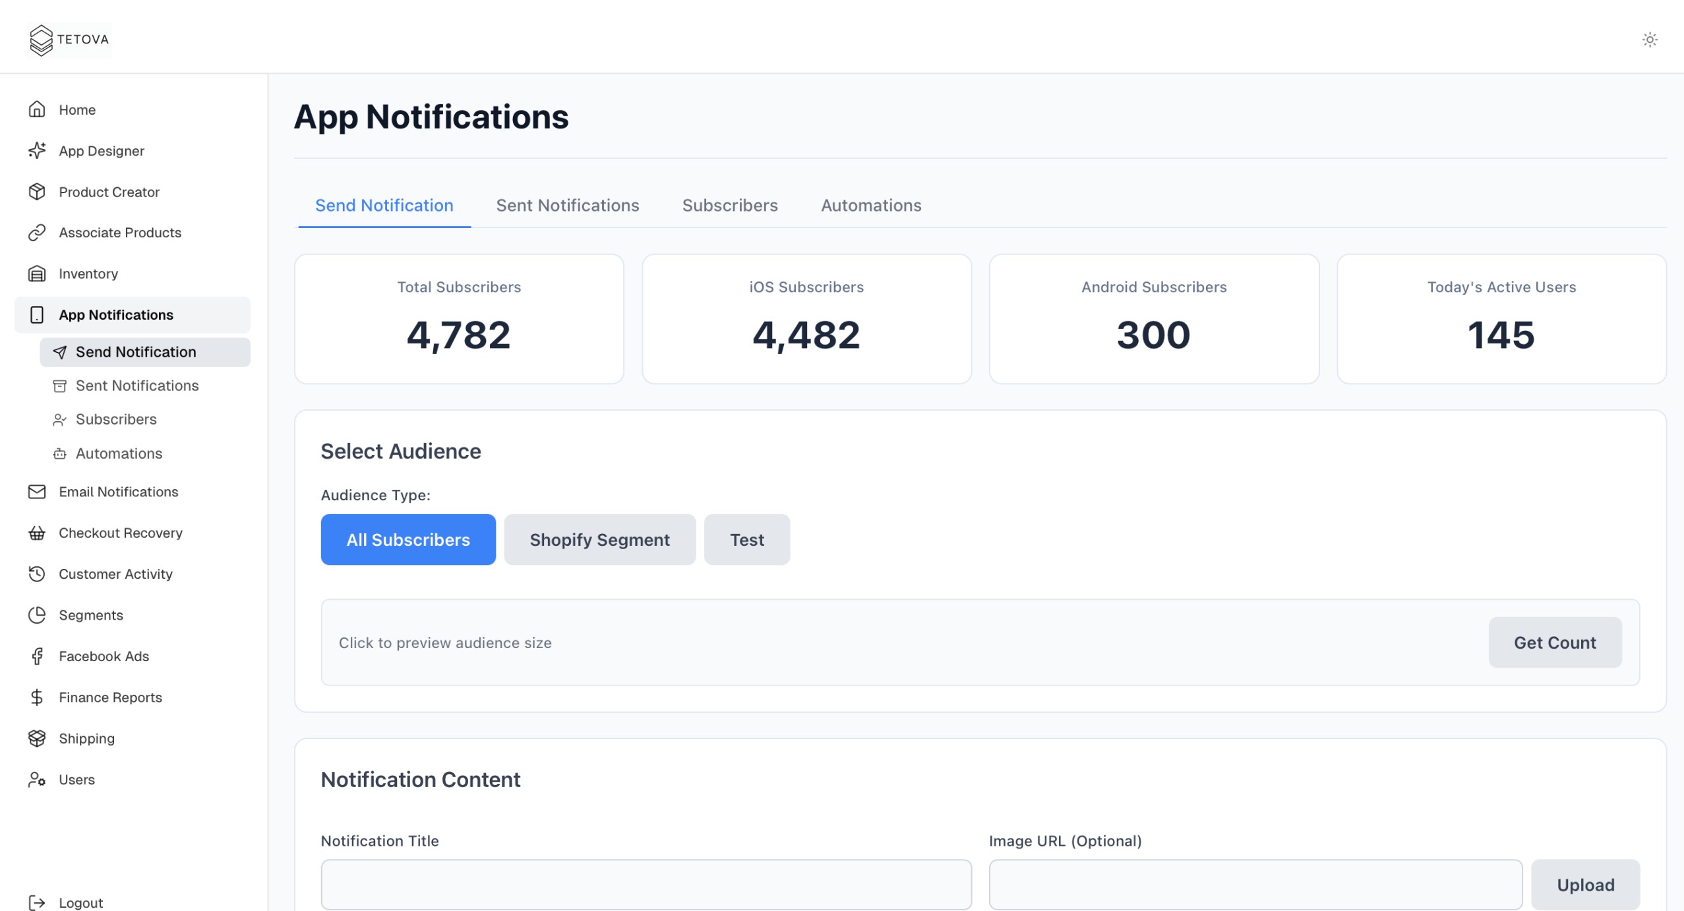Select the Shopify Segment audience type
1684x911 pixels.
click(x=599, y=539)
